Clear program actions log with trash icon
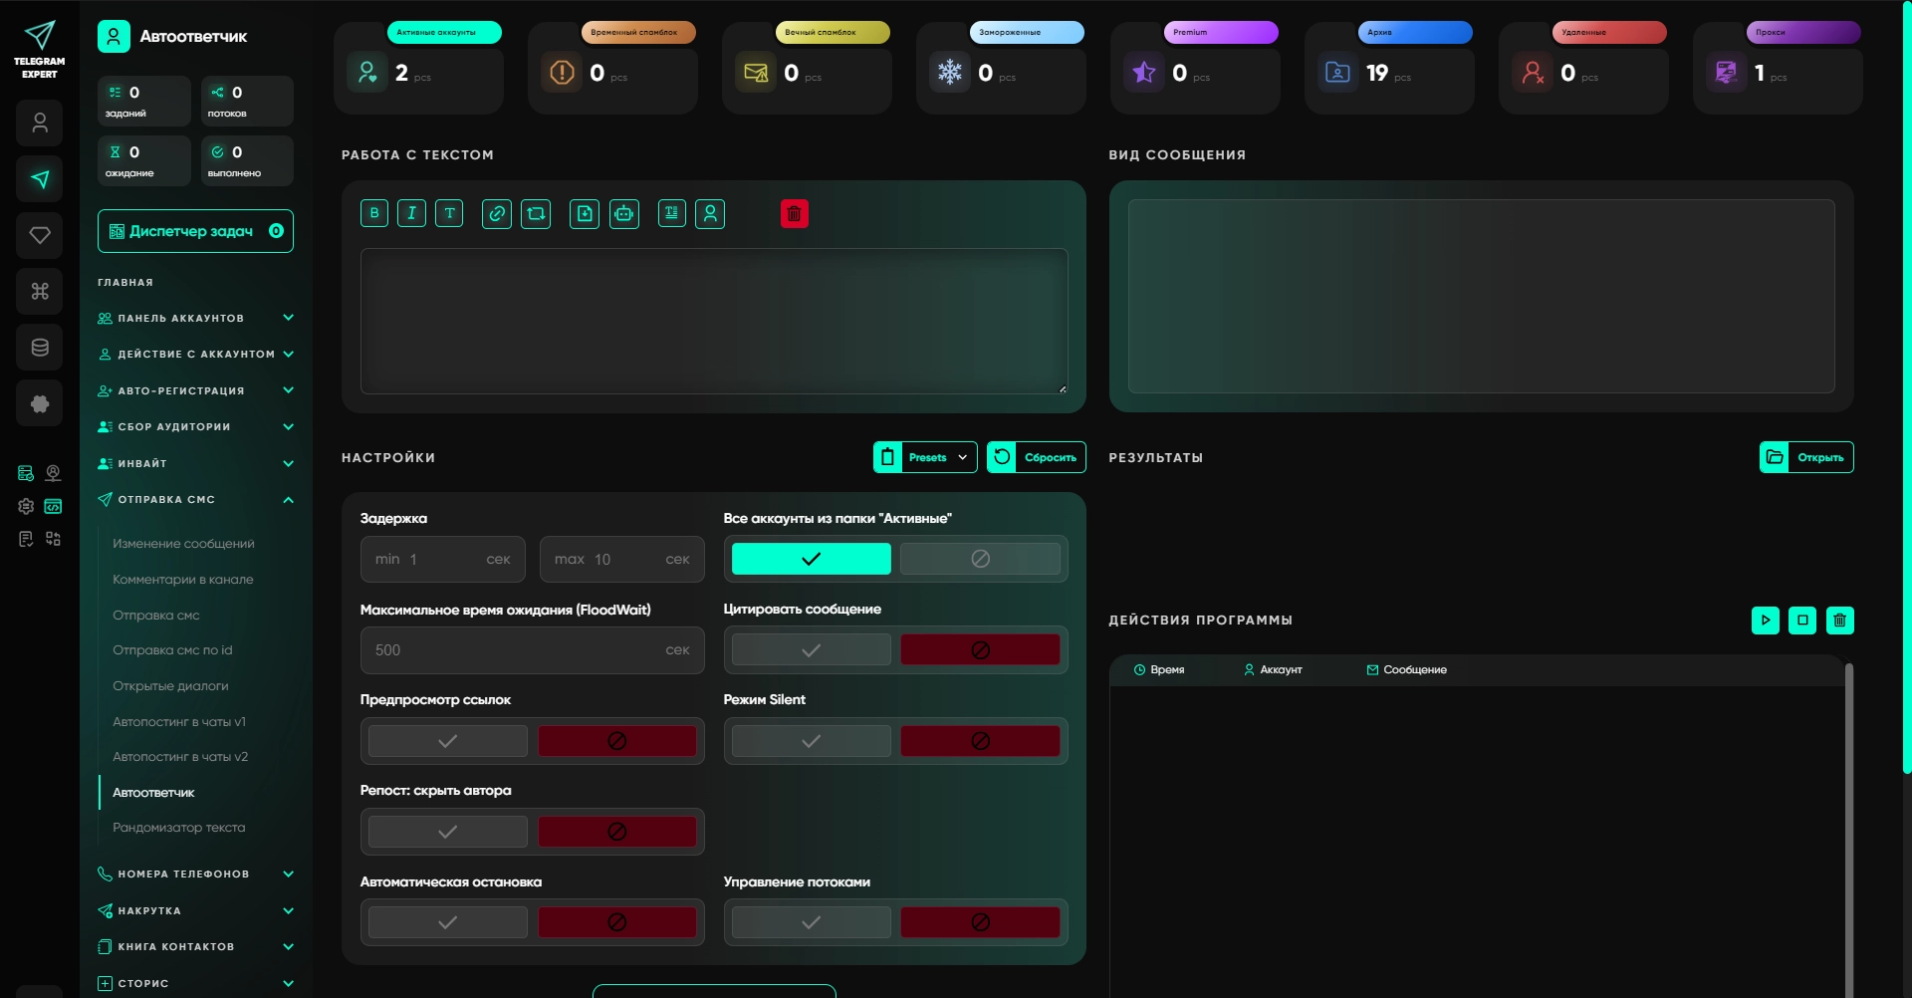 pos(1840,621)
